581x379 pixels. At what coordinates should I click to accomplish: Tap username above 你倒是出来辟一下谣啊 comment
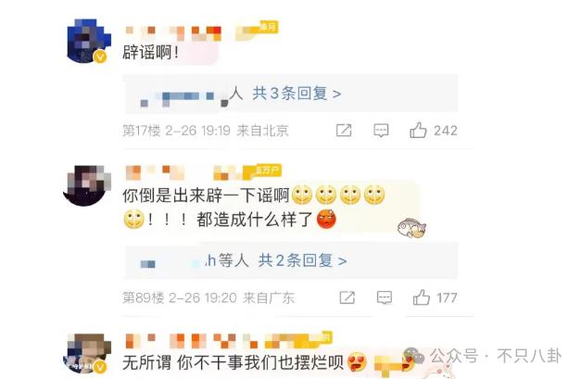(x=155, y=172)
